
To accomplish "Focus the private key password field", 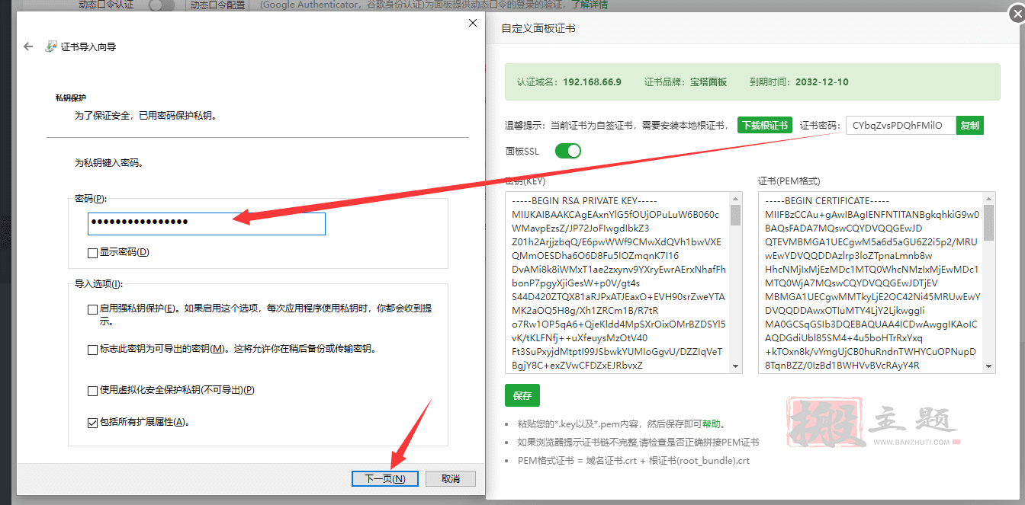I will pyautogui.click(x=207, y=223).
